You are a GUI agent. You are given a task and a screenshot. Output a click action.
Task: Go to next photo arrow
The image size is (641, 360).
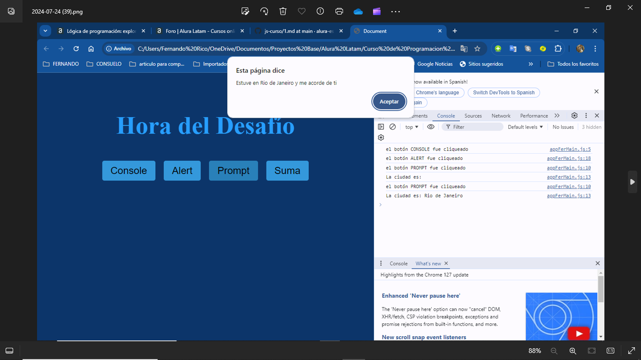tap(632, 181)
